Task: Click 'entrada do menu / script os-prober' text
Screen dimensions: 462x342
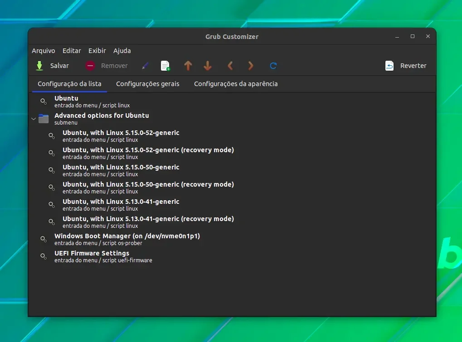Action: coord(98,243)
